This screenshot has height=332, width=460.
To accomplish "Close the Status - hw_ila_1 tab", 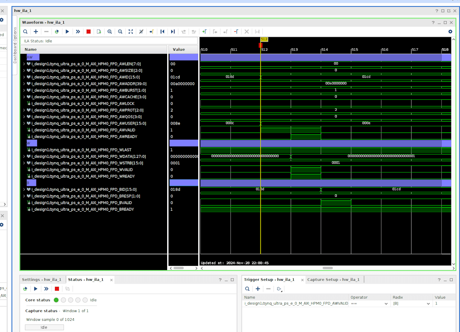I will click(112, 280).
